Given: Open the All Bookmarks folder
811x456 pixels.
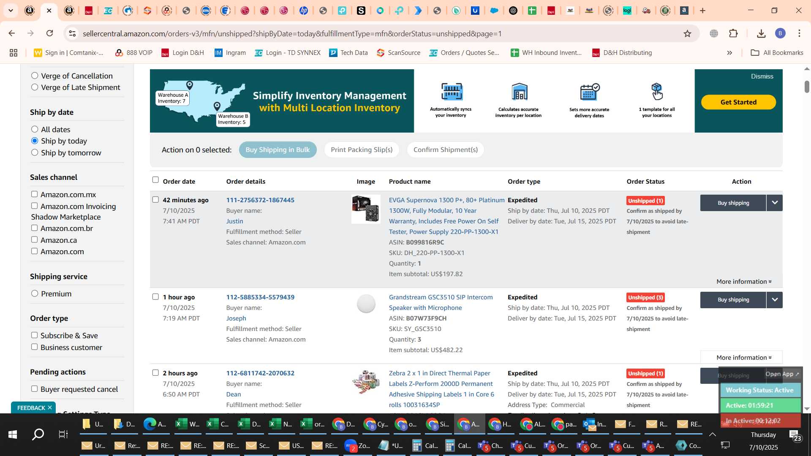Looking at the screenshot, I should coord(777,53).
